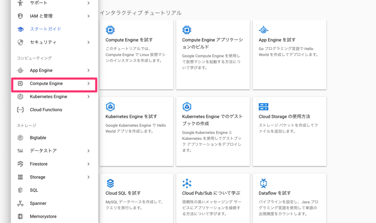Click the データストア grid icon
This screenshot has height=223, width=376.
[x=21, y=151]
